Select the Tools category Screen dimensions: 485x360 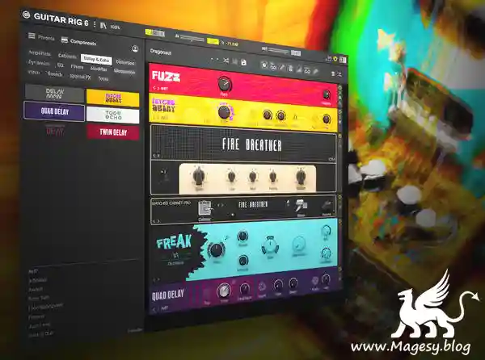point(103,78)
